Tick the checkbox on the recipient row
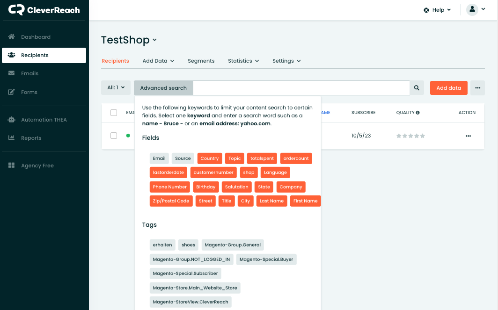The image size is (498, 310). coord(114,136)
